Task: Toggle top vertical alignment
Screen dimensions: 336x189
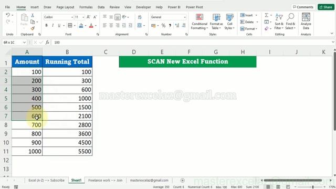Action: click(104, 17)
